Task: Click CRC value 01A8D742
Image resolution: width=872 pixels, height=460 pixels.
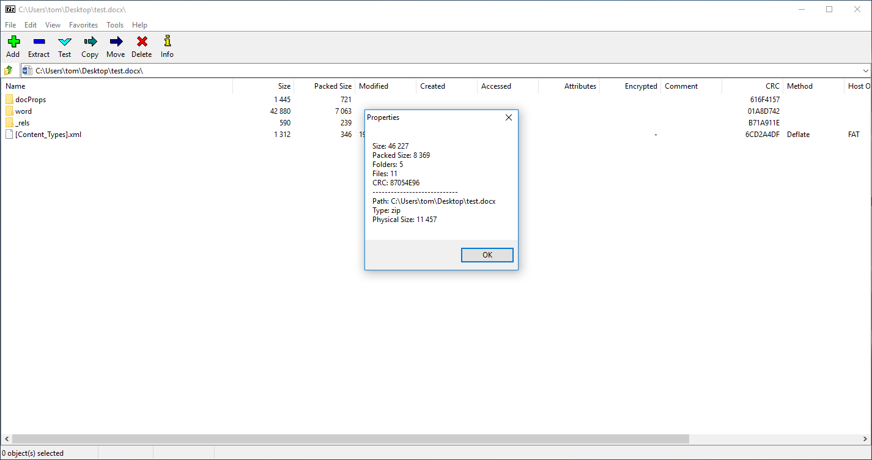Action: pos(764,111)
